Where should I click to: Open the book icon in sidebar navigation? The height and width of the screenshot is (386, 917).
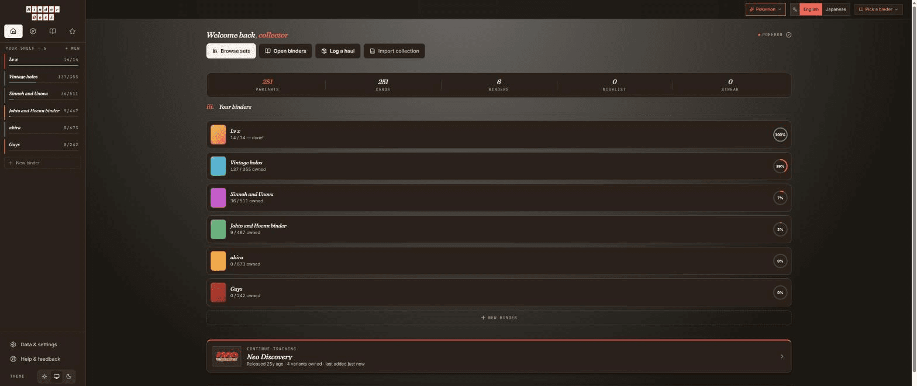point(53,31)
